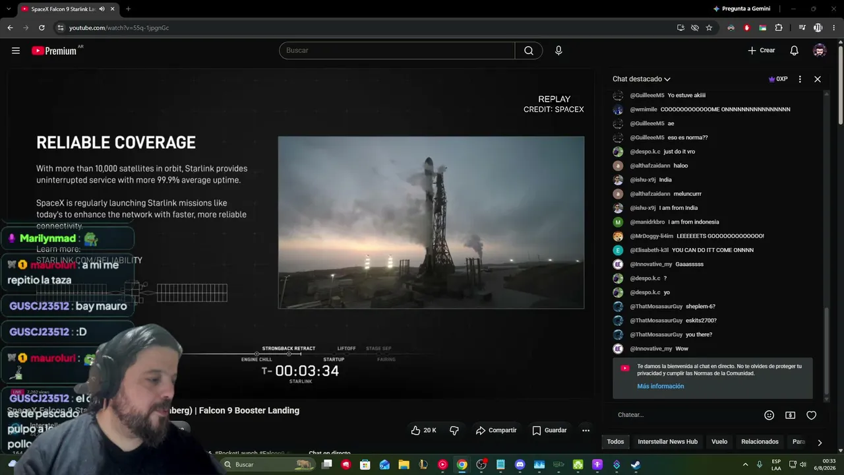Screen dimensions: 844x475
Task: Select the Vuelo filter chip
Action: point(719,442)
